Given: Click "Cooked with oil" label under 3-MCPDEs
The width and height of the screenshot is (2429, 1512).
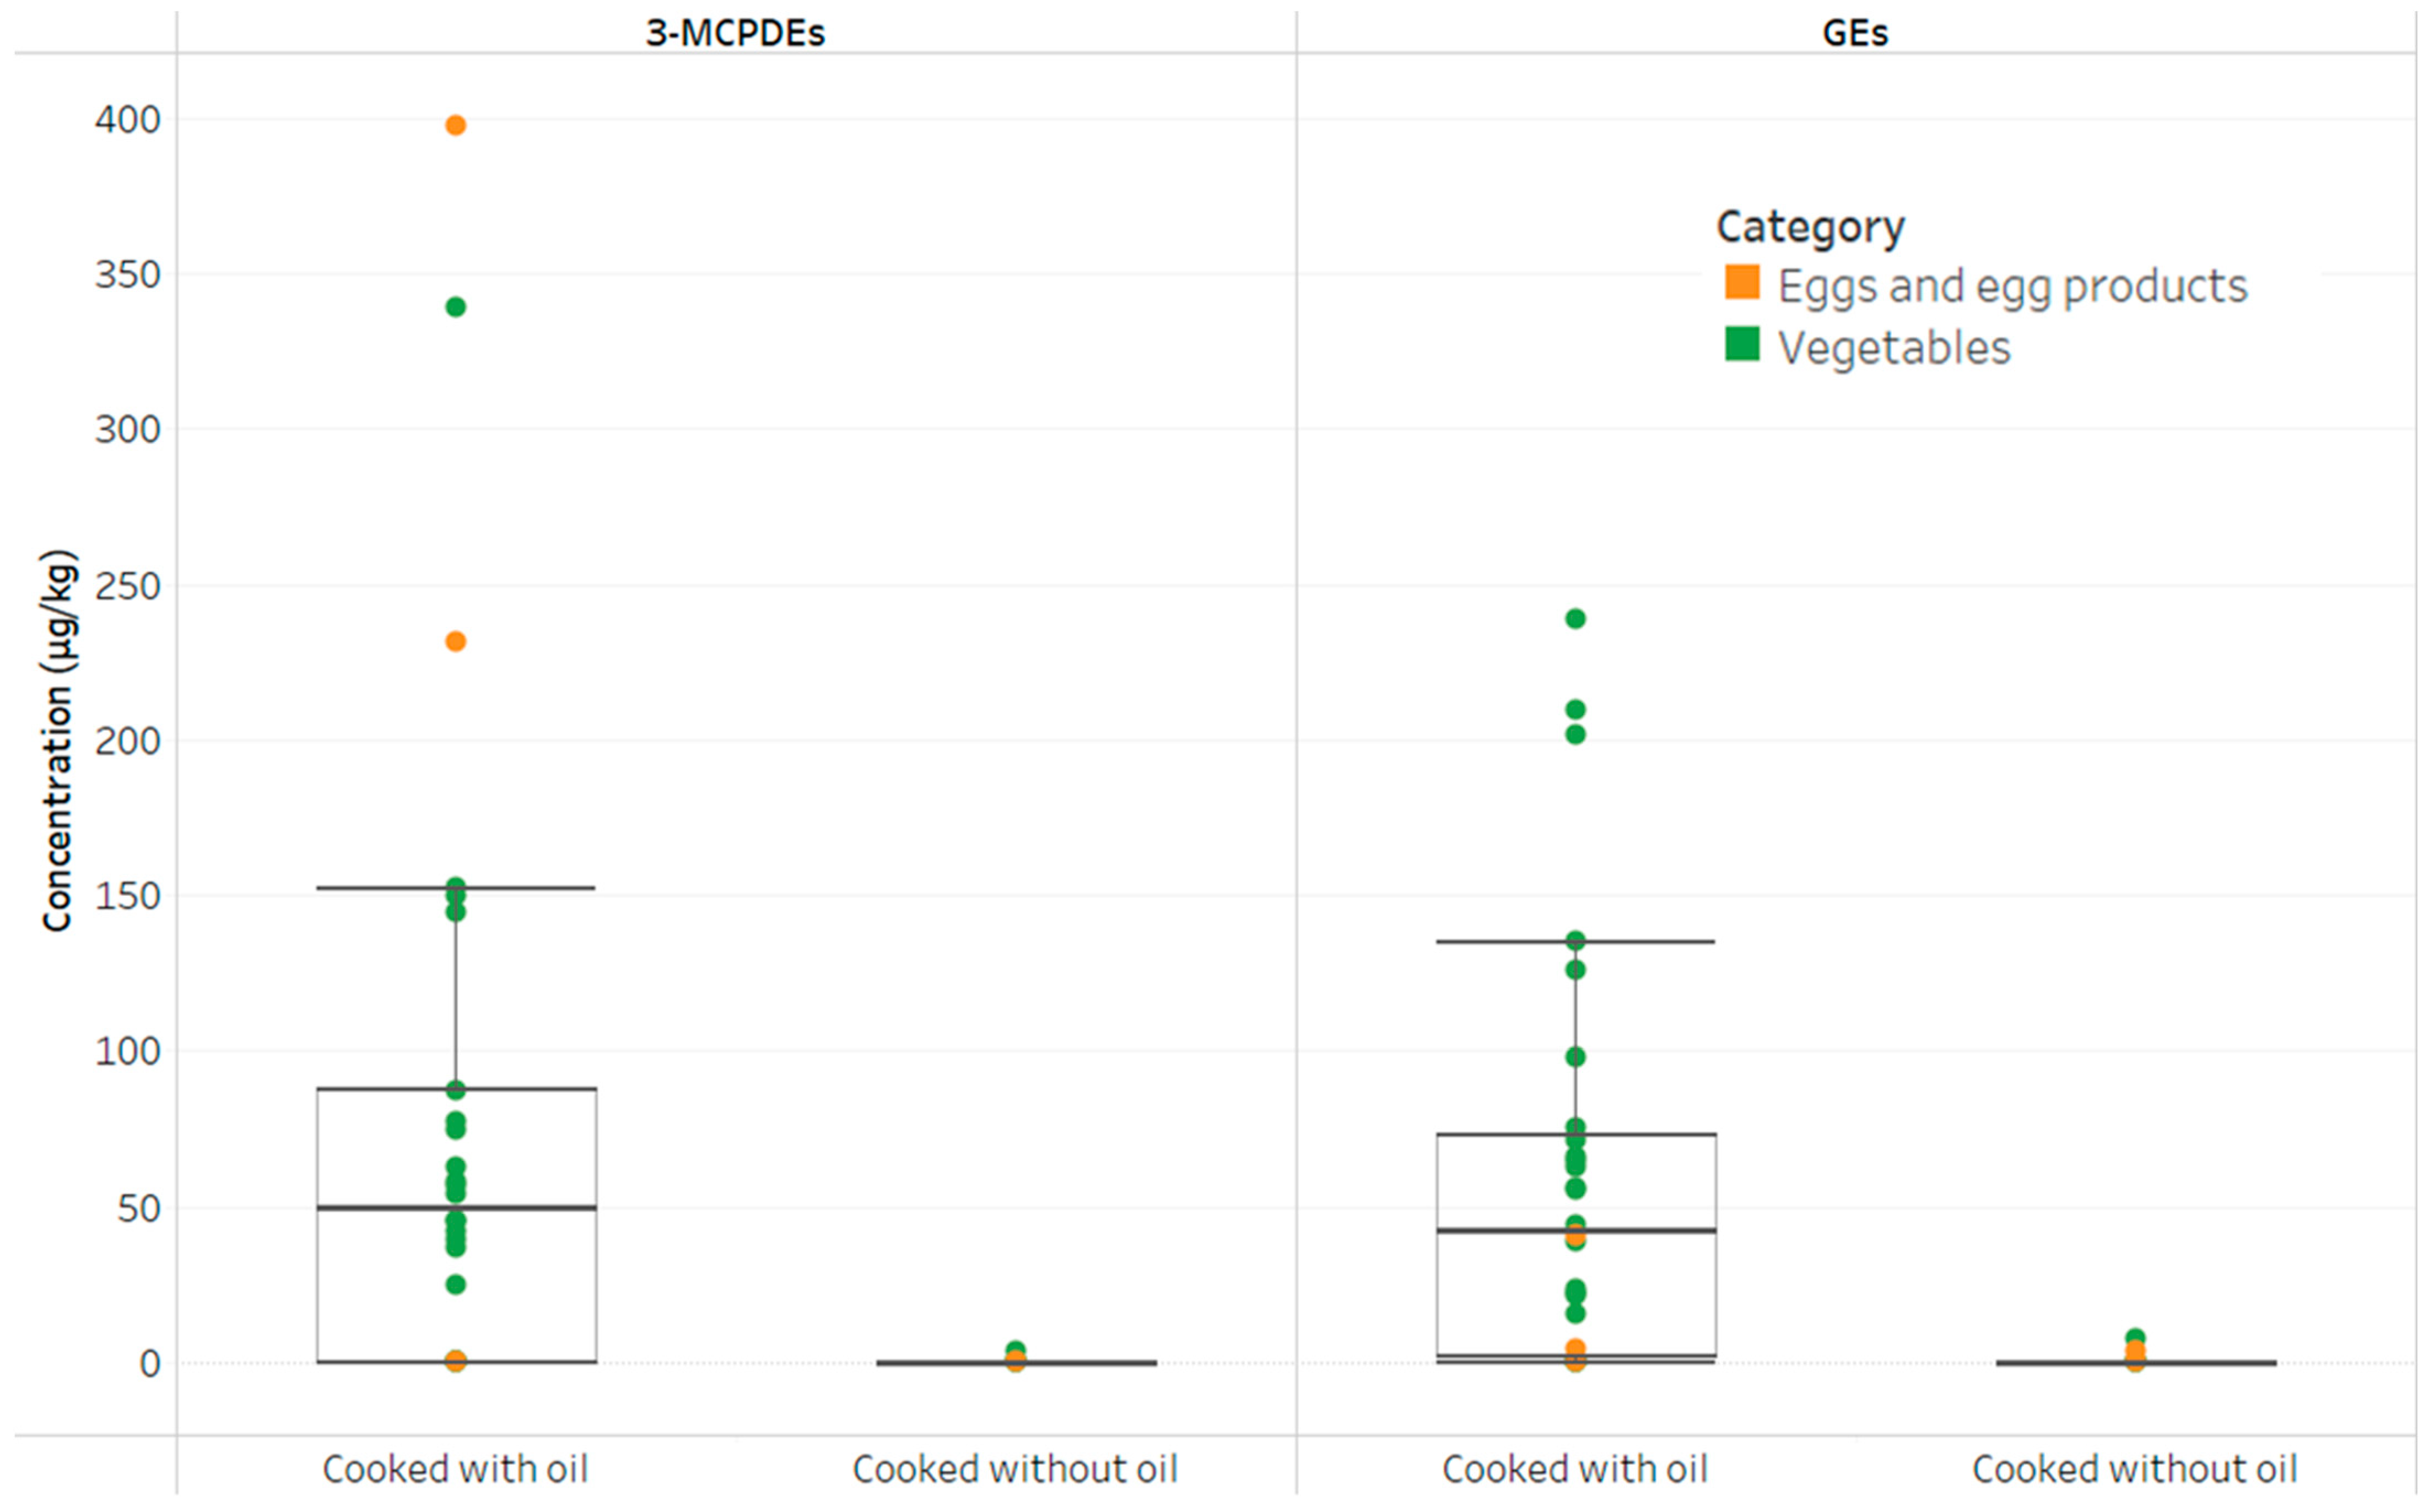Looking at the screenshot, I should click(455, 1469).
